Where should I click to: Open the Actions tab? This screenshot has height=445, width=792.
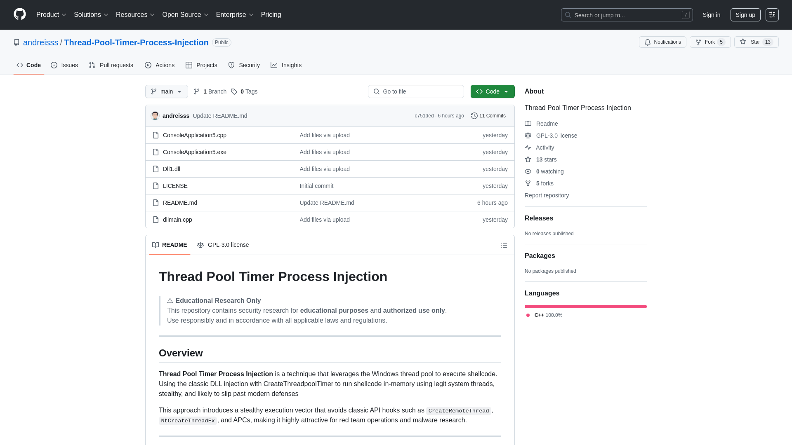pyautogui.click(x=160, y=65)
